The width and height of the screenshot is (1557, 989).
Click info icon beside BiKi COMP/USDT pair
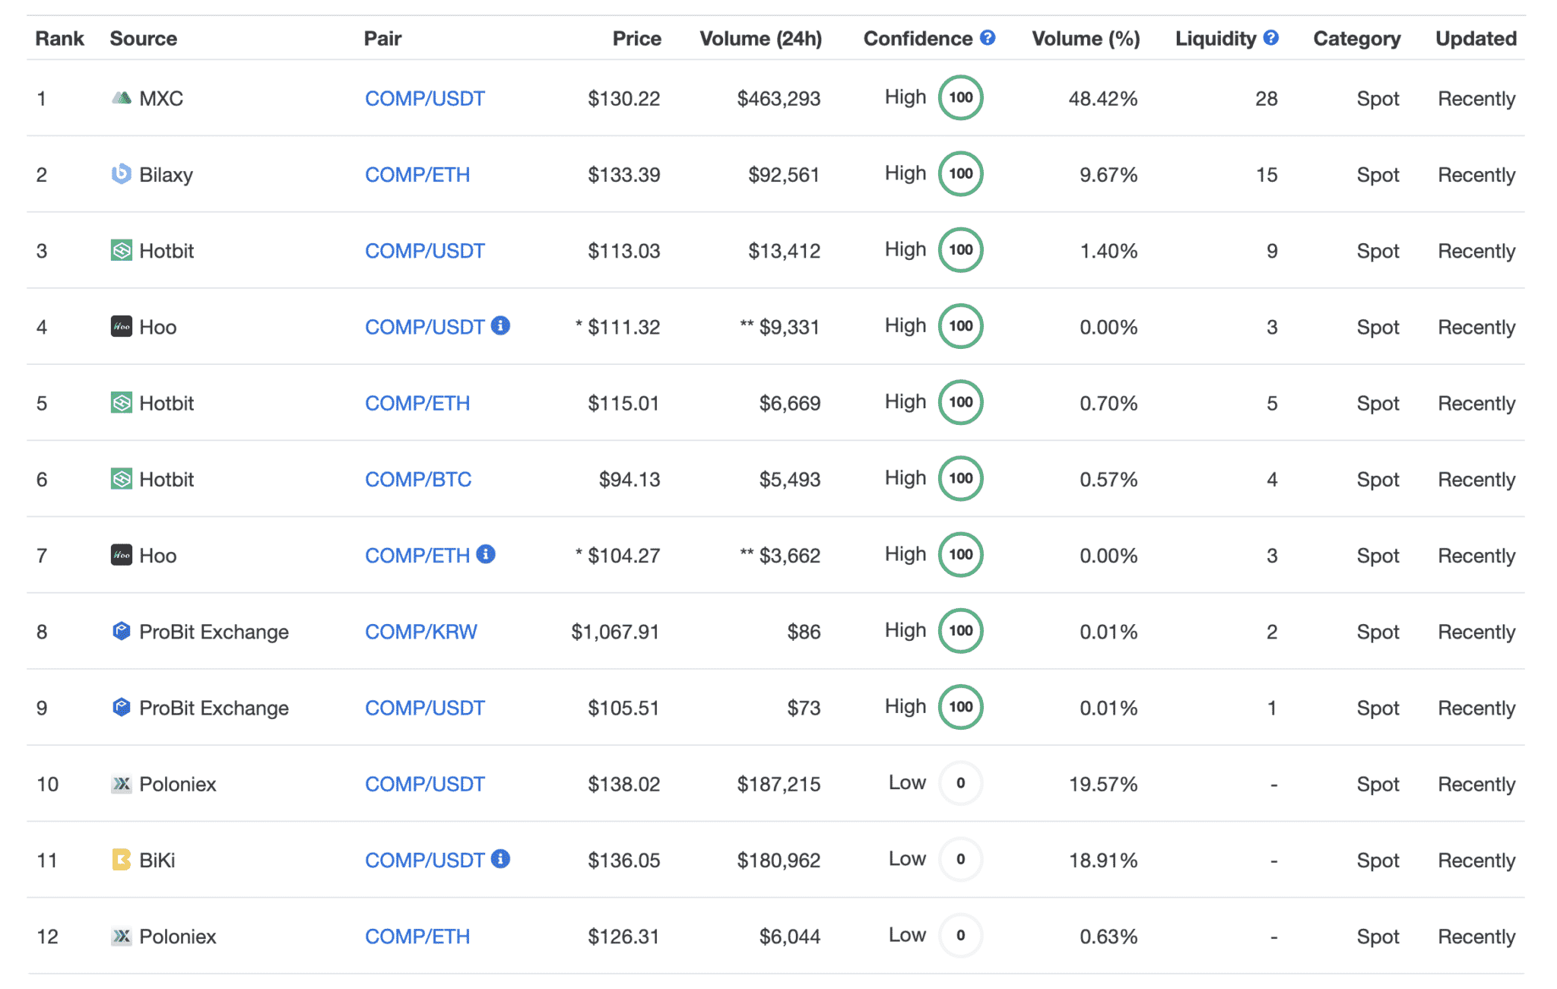click(500, 859)
